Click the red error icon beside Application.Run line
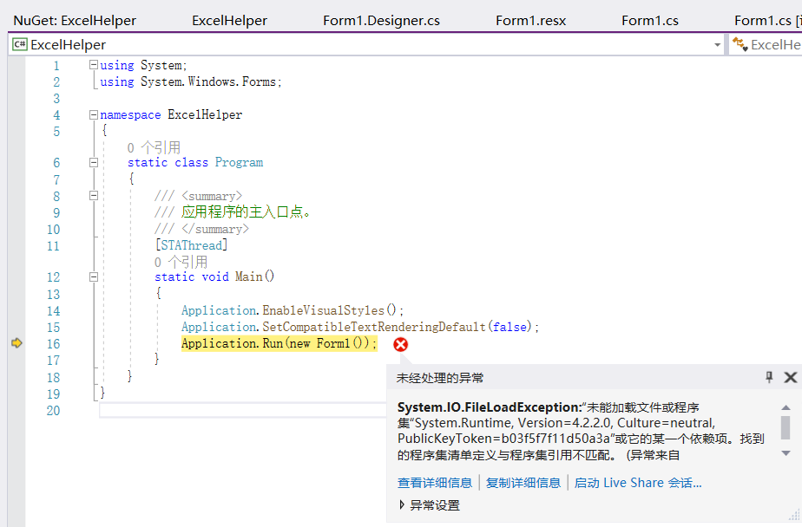802x527 pixels. pyautogui.click(x=399, y=343)
